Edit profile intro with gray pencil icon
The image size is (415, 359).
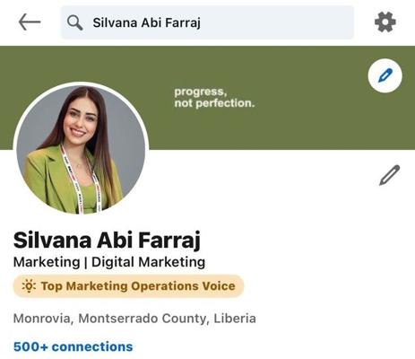(390, 175)
